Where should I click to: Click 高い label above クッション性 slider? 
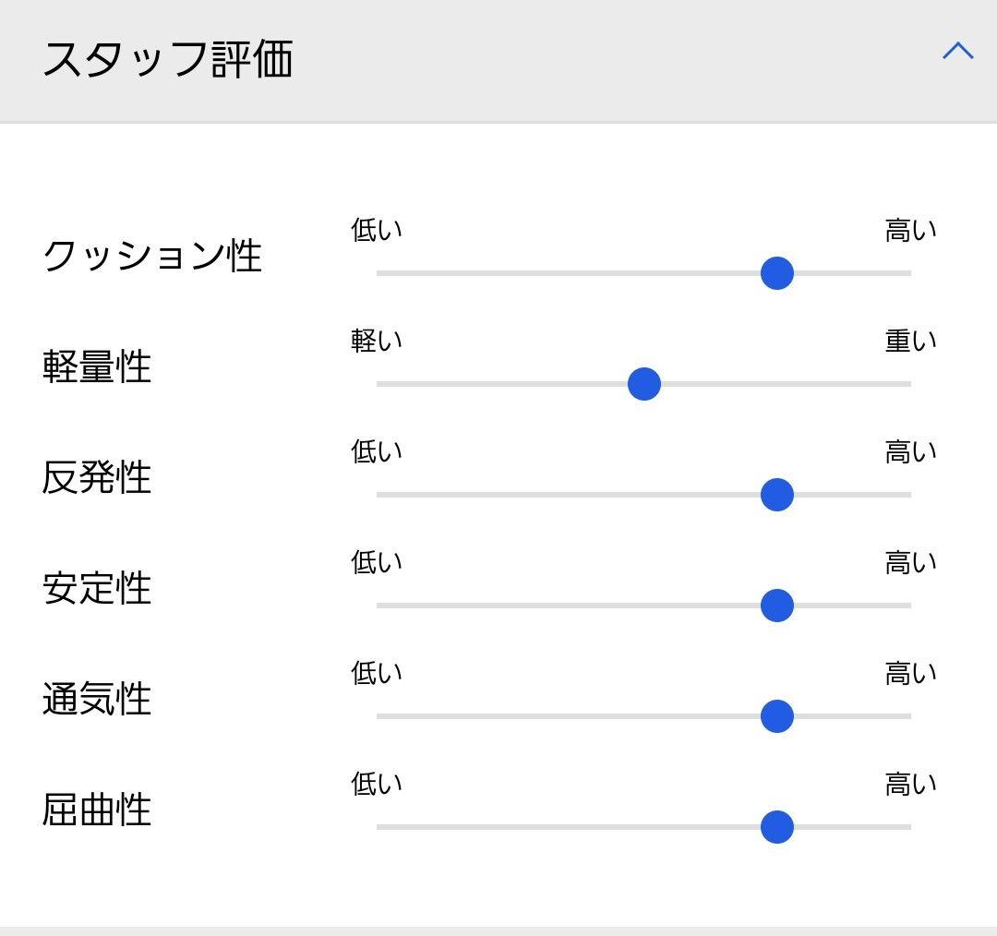pyautogui.click(x=910, y=230)
